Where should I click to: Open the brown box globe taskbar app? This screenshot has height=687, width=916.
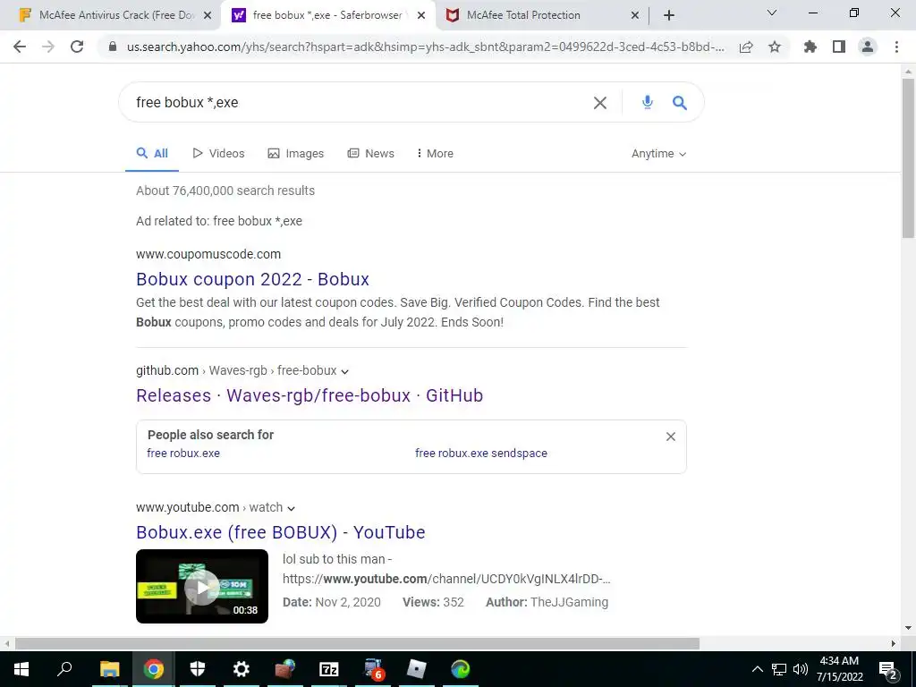285,669
